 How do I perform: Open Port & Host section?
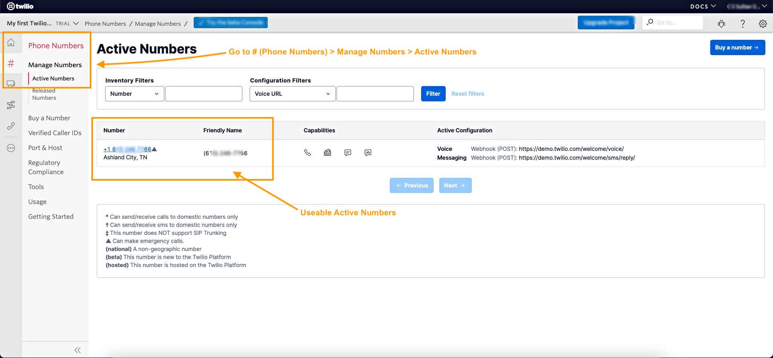(45, 148)
